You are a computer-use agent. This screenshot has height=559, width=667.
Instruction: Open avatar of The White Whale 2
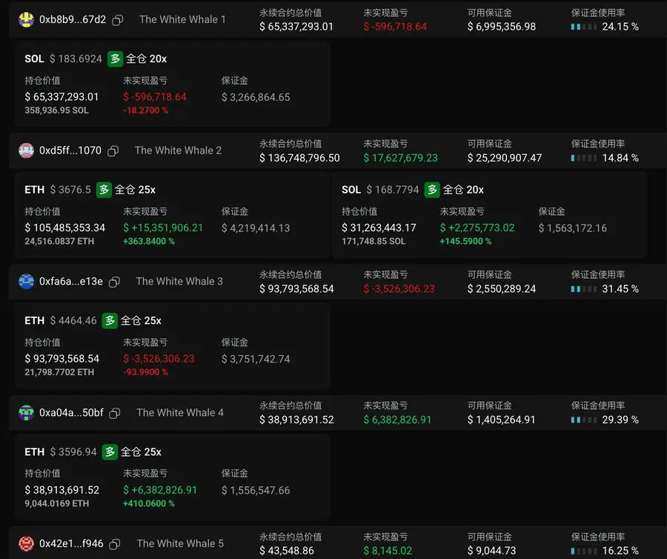coord(27,150)
